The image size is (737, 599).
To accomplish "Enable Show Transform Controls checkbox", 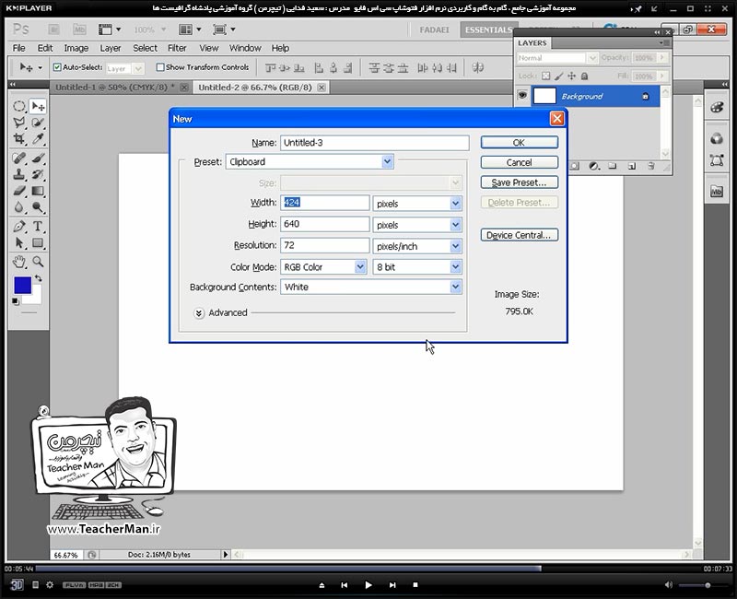I will pyautogui.click(x=159, y=67).
